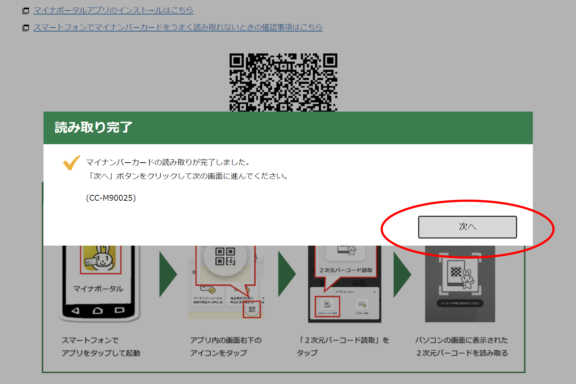Click the マイナポータル smartphone app illustration

click(99, 283)
